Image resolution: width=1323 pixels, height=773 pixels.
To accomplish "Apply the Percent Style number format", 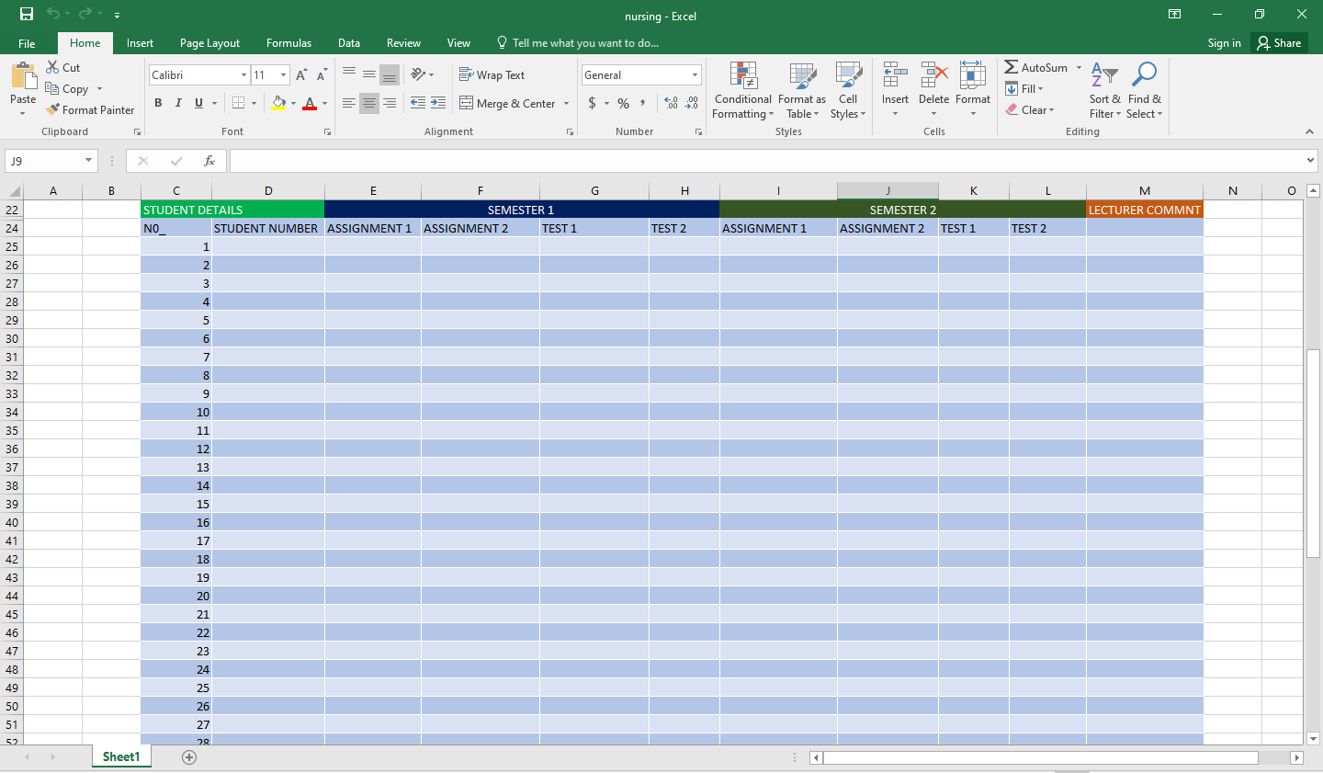I will 622,103.
